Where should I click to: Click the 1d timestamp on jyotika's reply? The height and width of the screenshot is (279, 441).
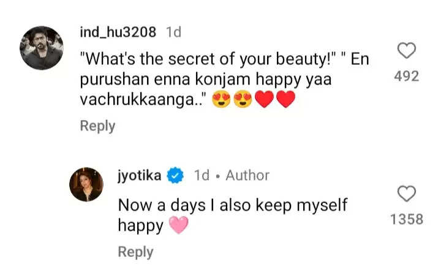click(202, 176)
